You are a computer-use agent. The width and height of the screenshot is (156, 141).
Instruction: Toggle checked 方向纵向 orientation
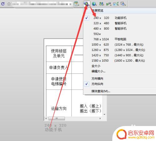click(119, 84)
